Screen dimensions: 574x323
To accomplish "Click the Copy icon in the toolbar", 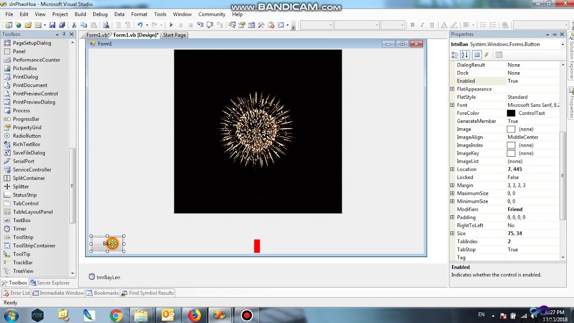I will (83, 25).
